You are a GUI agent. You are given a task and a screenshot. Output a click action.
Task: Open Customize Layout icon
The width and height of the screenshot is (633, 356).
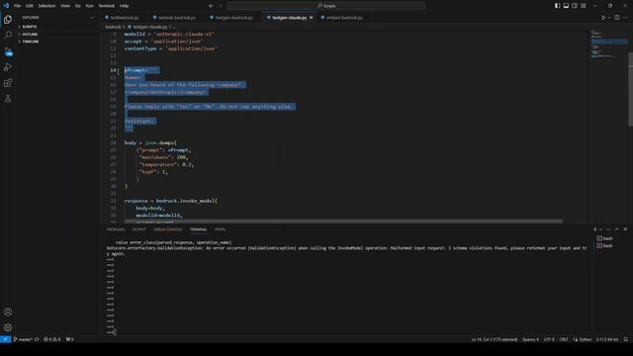pyautogui.click(x=584, y=6)
